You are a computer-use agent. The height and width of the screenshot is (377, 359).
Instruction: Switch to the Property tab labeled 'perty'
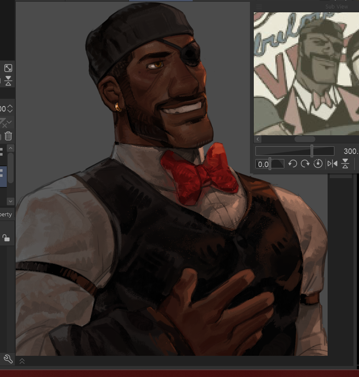click(x=6, y=214)
